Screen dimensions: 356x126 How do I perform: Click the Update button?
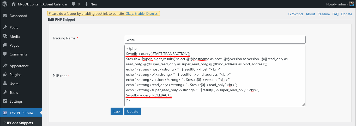point(132,111)
